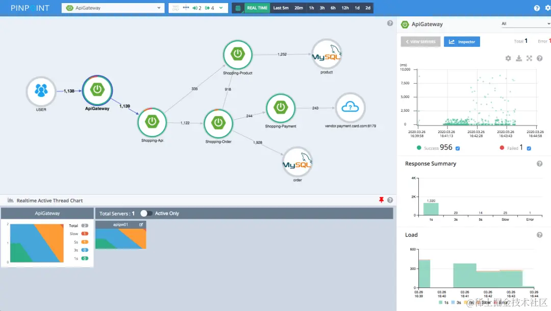Select the 2d time range

click(x=367, y=8)
